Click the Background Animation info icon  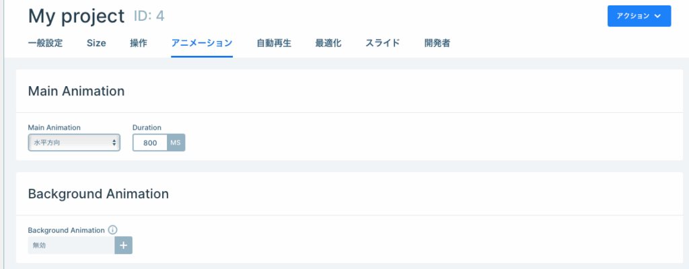pos(112,230)
